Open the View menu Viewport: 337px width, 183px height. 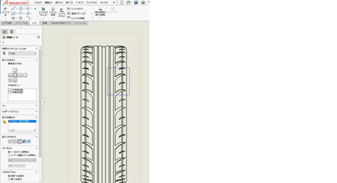(x=59, y=2)
